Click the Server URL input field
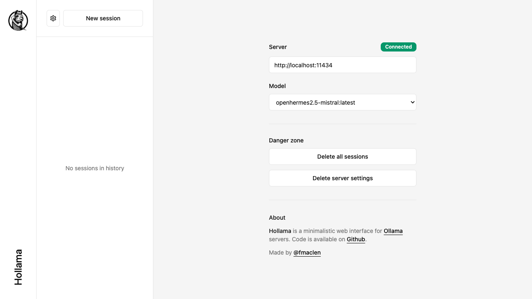The width and height of the screenshot is (532, 299). coord(342,65)
